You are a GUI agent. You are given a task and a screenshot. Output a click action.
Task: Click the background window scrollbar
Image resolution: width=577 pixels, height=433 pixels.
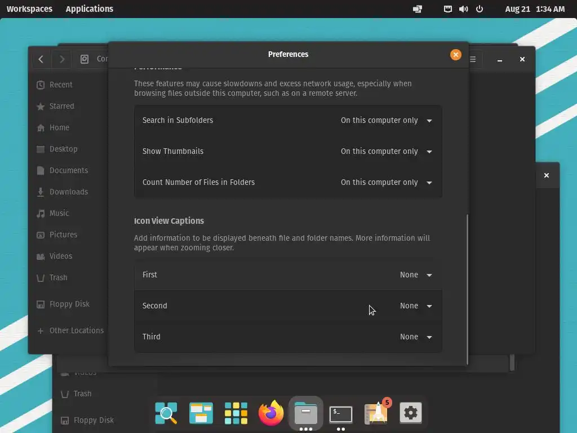(x=512, y=363)
